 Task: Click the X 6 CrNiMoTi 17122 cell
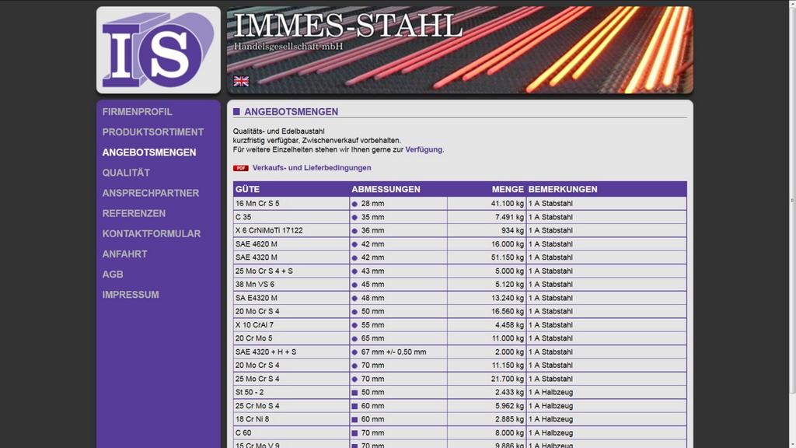(292, 230)
